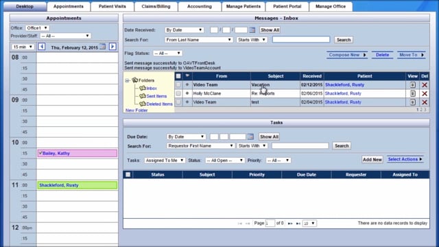Screen dimensions: 439x247
Task: Delete the Vacation message row
Action: (x=425, y=85)
